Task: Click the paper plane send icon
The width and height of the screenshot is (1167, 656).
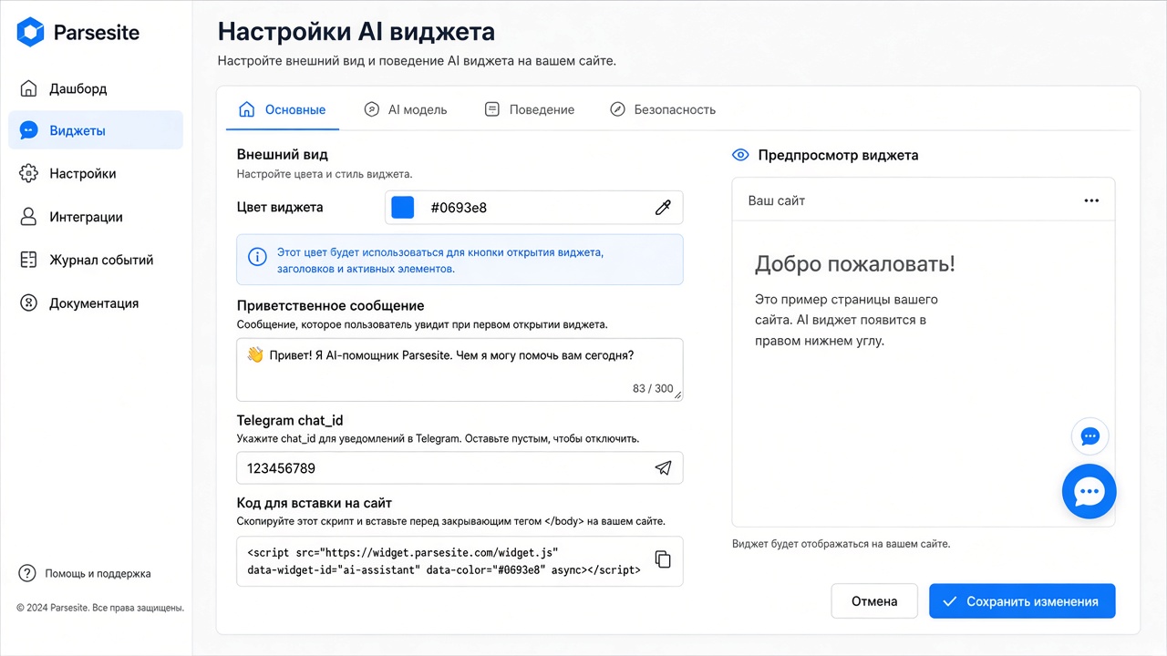Action: click(663, 468)
